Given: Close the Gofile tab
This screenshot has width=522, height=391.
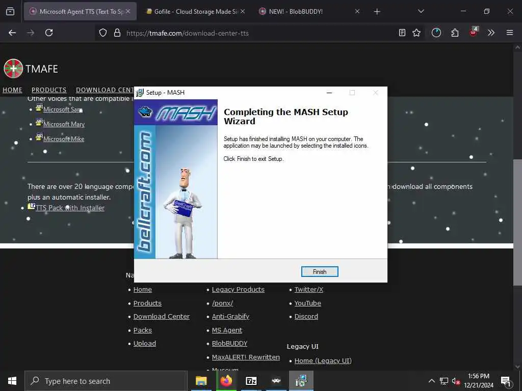Looking at the screenshot, I should click(x=243, y=11).
